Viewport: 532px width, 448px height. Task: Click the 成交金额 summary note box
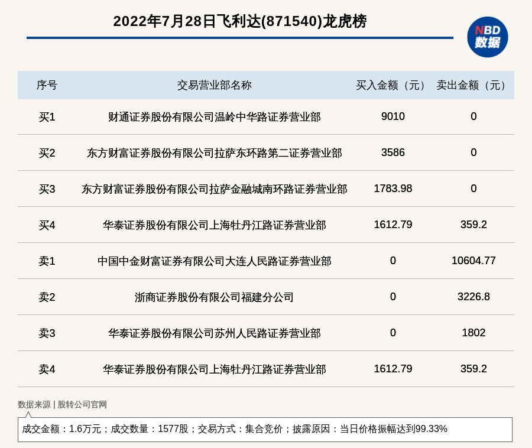click(265, 429)
